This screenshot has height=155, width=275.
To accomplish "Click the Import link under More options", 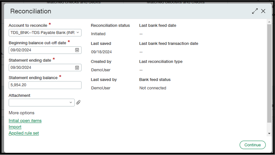I will pyautogui.click(x=15, y=127).
